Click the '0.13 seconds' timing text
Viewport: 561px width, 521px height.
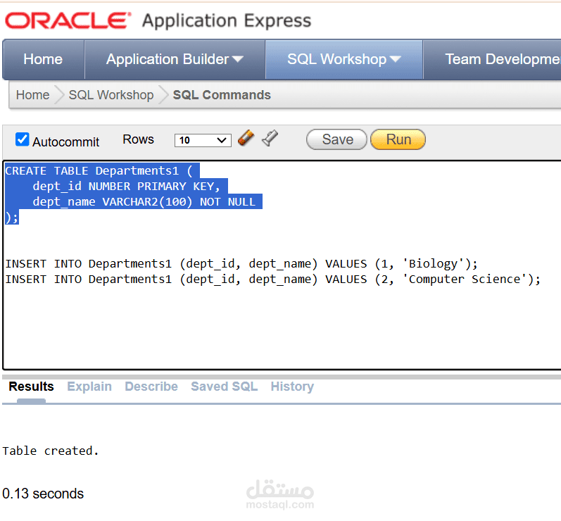[43, 494]
